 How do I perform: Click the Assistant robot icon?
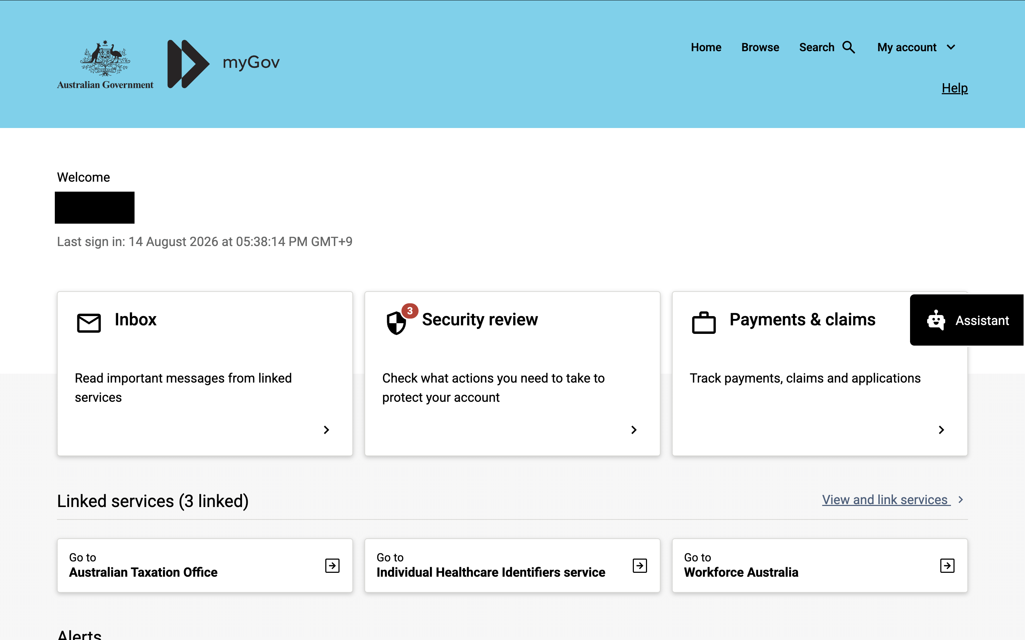(x=936, y=320)
